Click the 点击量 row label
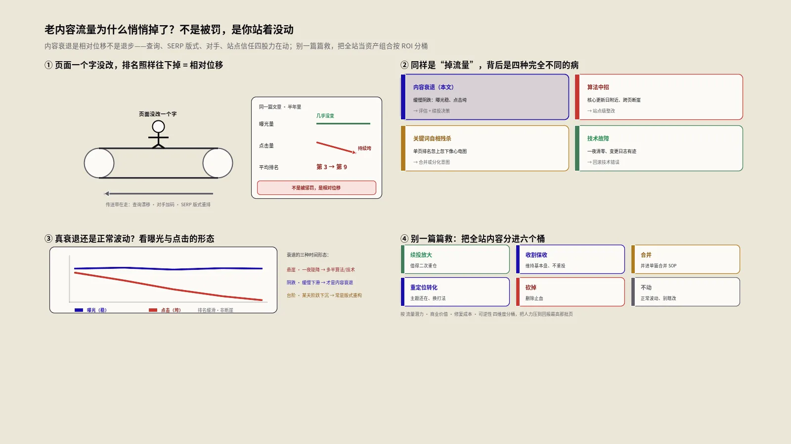The width and height of the screenshot is (791, 444). [x=266, y=146]
